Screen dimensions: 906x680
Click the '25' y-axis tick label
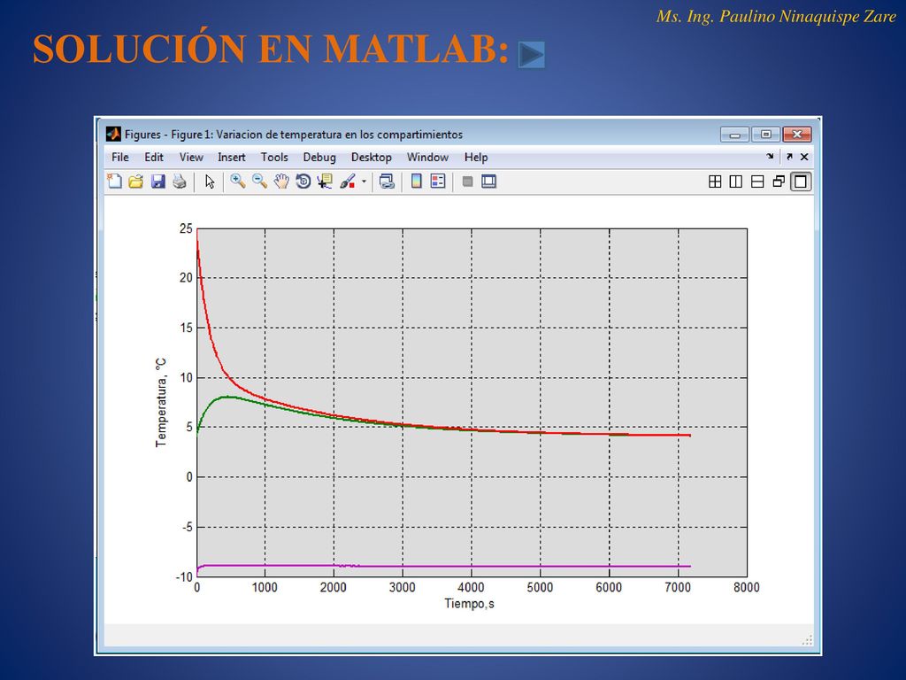click(x=186, y=228)
